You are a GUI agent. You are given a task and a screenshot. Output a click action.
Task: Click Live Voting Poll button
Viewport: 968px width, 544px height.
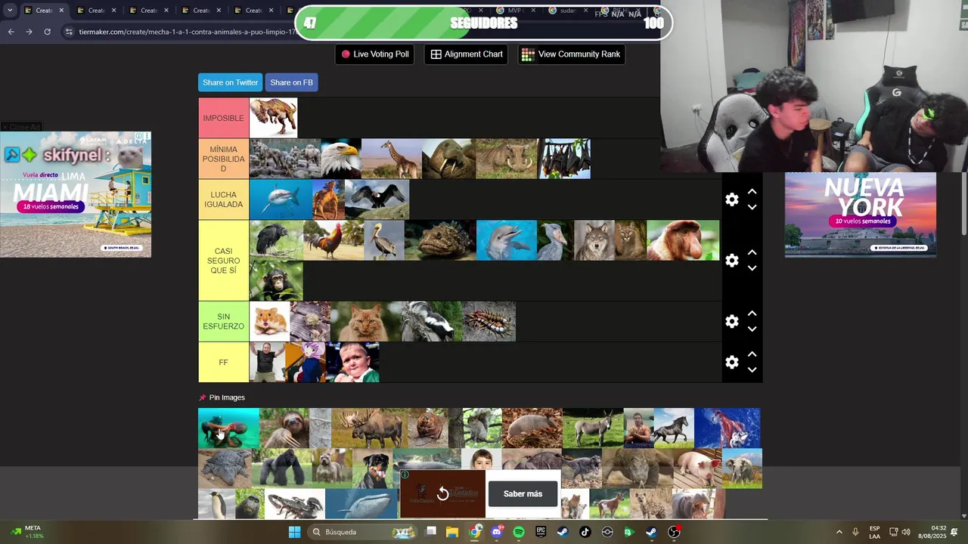(374, 54)
